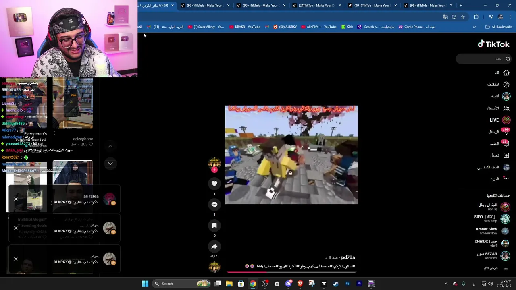Open Photoshop from the taskbar
Viewport: 516px width, 290px height.
(x=347, y=284)
